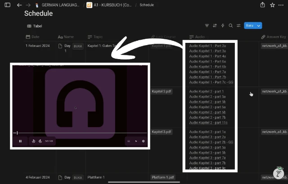Toggle the sidebar hamburger menu
The image size is (288, 184).
[7, 5]
